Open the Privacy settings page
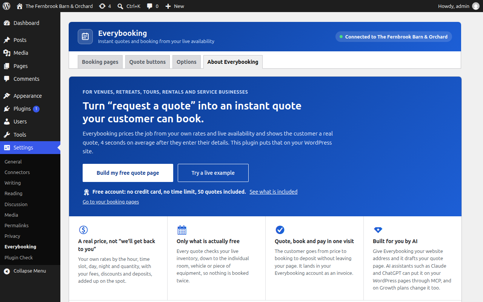483x302 pixels. tap(30, 236)
